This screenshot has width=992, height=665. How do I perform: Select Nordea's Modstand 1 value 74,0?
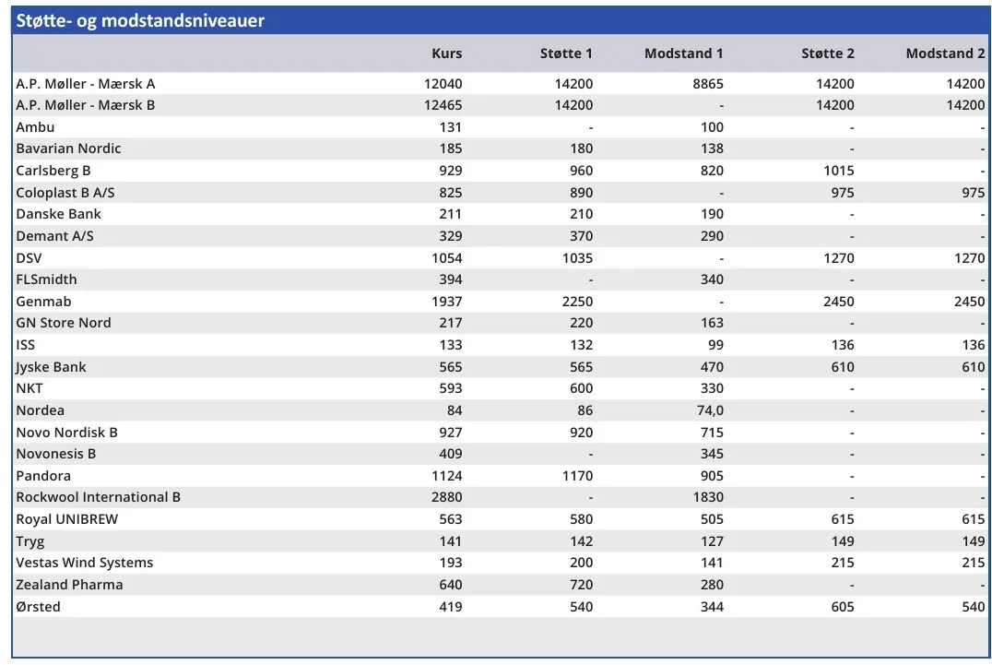[x=710, y=410]
